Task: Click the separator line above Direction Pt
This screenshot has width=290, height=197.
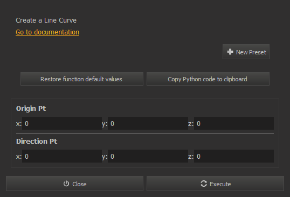Action: pyautogui.click(x=145, y=133)
